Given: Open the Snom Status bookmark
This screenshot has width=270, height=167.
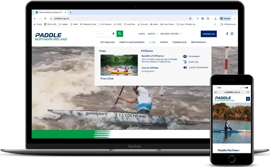Looking at the screenshot, I should [x=167, y=24].
